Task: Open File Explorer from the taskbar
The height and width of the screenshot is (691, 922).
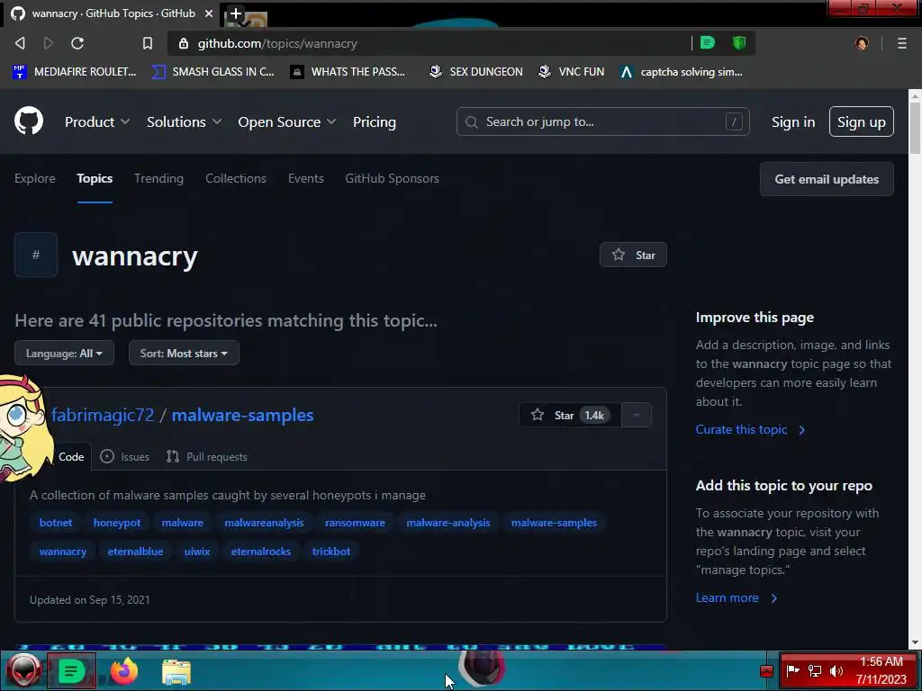Action: pos(176,672)
